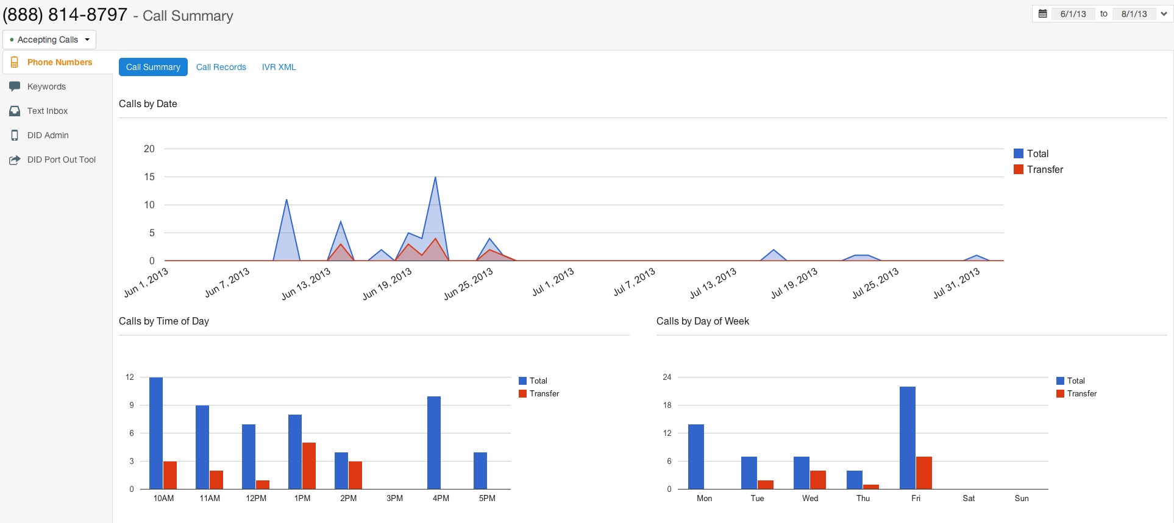Click the Keywords speech bubble icon

point(15,86)
